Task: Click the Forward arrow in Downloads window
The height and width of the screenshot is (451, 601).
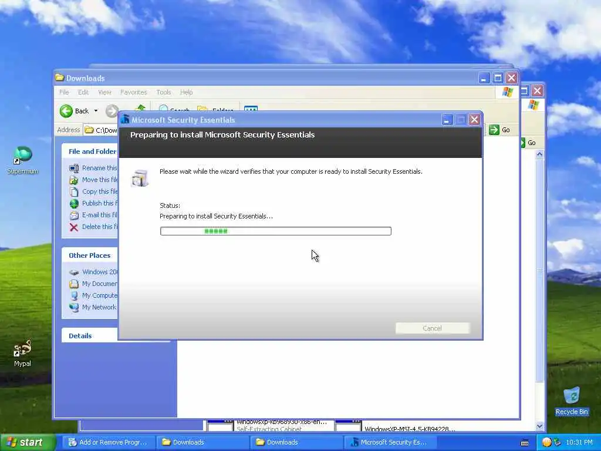Action: tap(111, 111)
